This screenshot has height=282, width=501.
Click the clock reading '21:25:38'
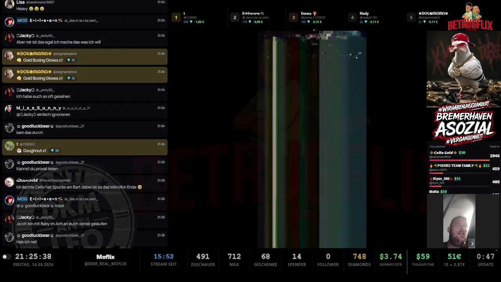pos(33,257)
